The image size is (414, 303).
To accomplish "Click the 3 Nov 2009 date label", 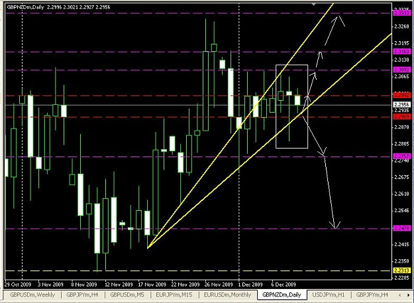I will (50, 284).
